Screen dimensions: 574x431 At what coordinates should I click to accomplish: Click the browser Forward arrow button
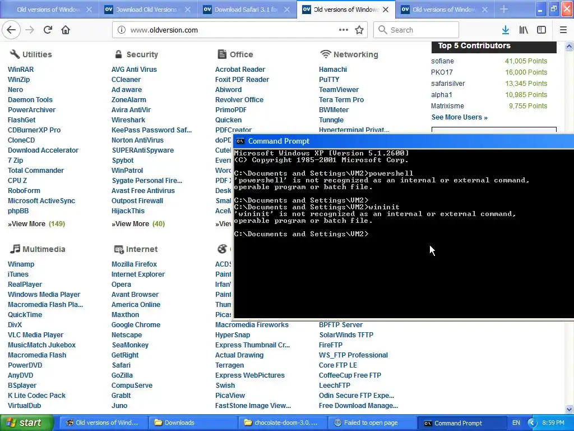coord(30,30)
